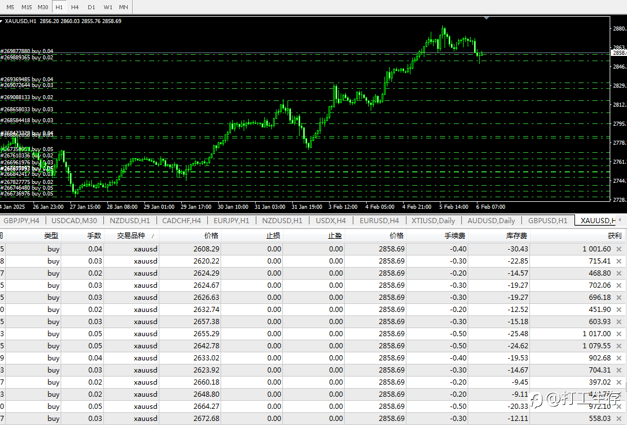627x425 pixels.
Task: Select the order opened at 2642.78
Action: click(x=312, y=345)
